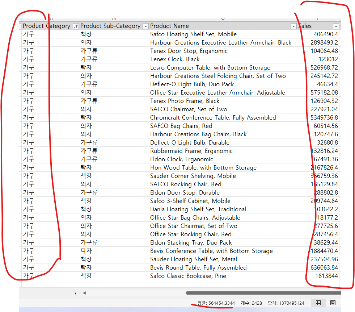Select cell Safco Classic Bookcase, Pine
The height and width of the screenshot is (312, 355).
(x=223, y=276)
